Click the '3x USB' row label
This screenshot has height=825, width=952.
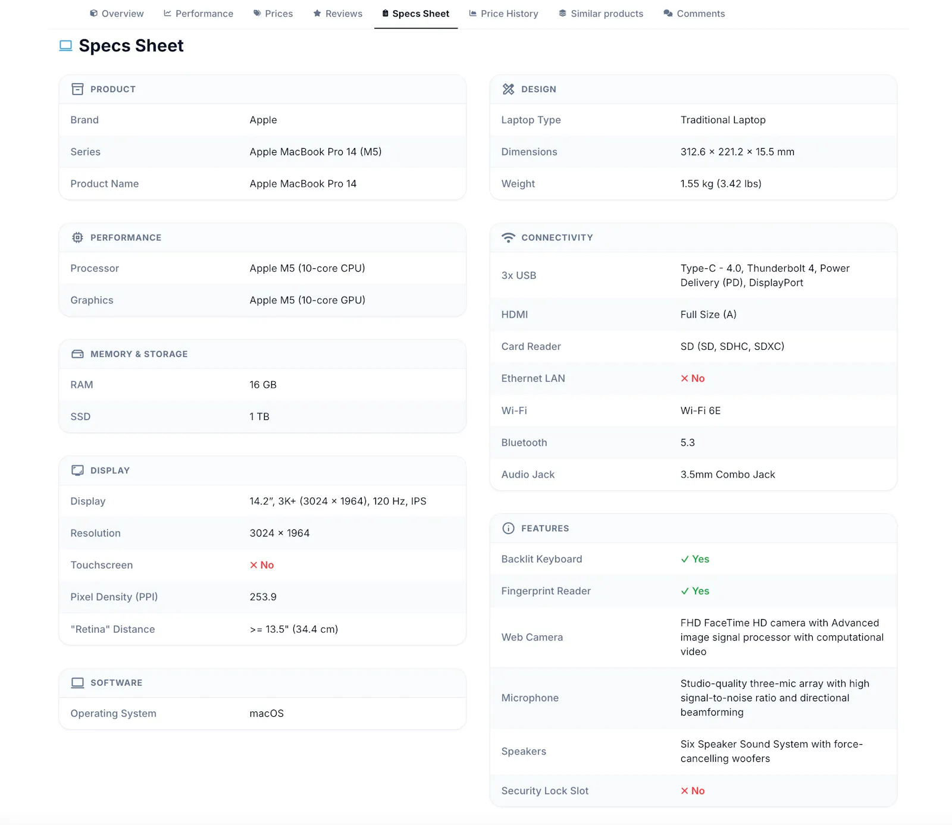[x=518, y=275]
